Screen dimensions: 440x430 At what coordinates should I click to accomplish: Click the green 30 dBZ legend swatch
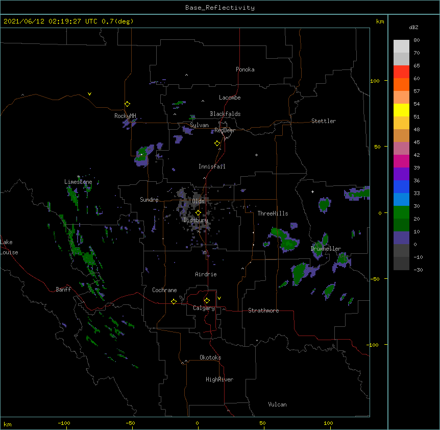[401, 212]
